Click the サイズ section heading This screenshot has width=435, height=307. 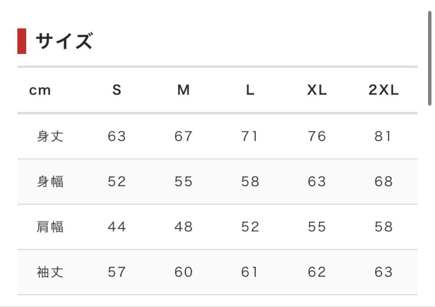[x=64, y=41]
